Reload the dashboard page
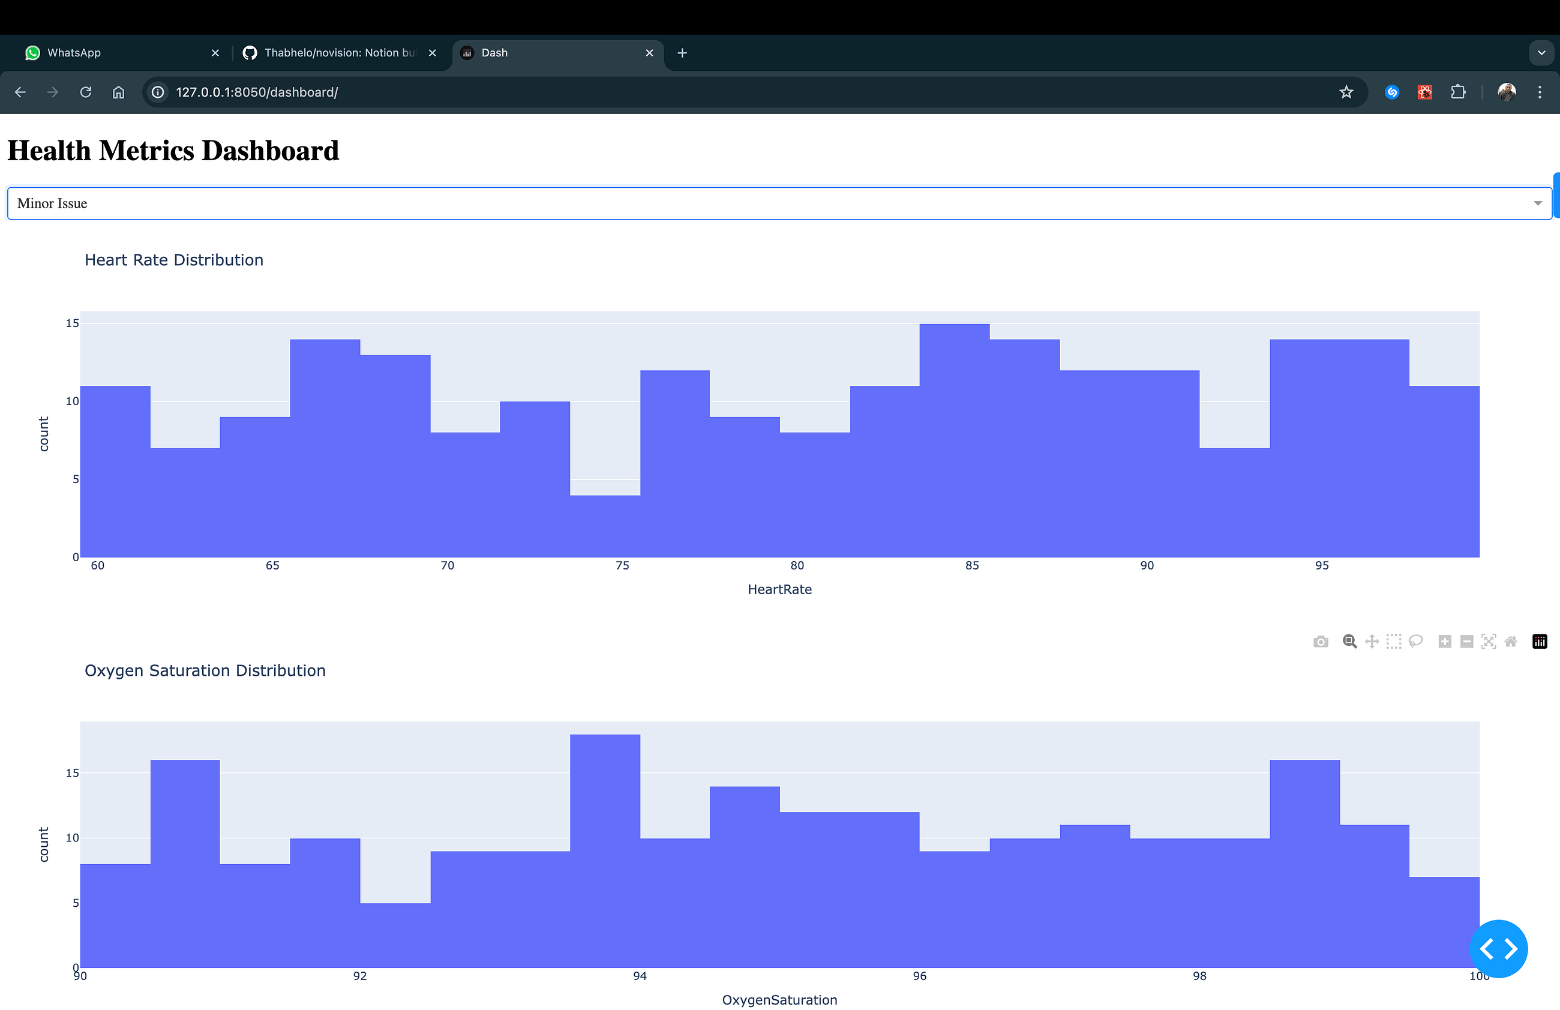 pyautogui.click(x=86, y=92)
